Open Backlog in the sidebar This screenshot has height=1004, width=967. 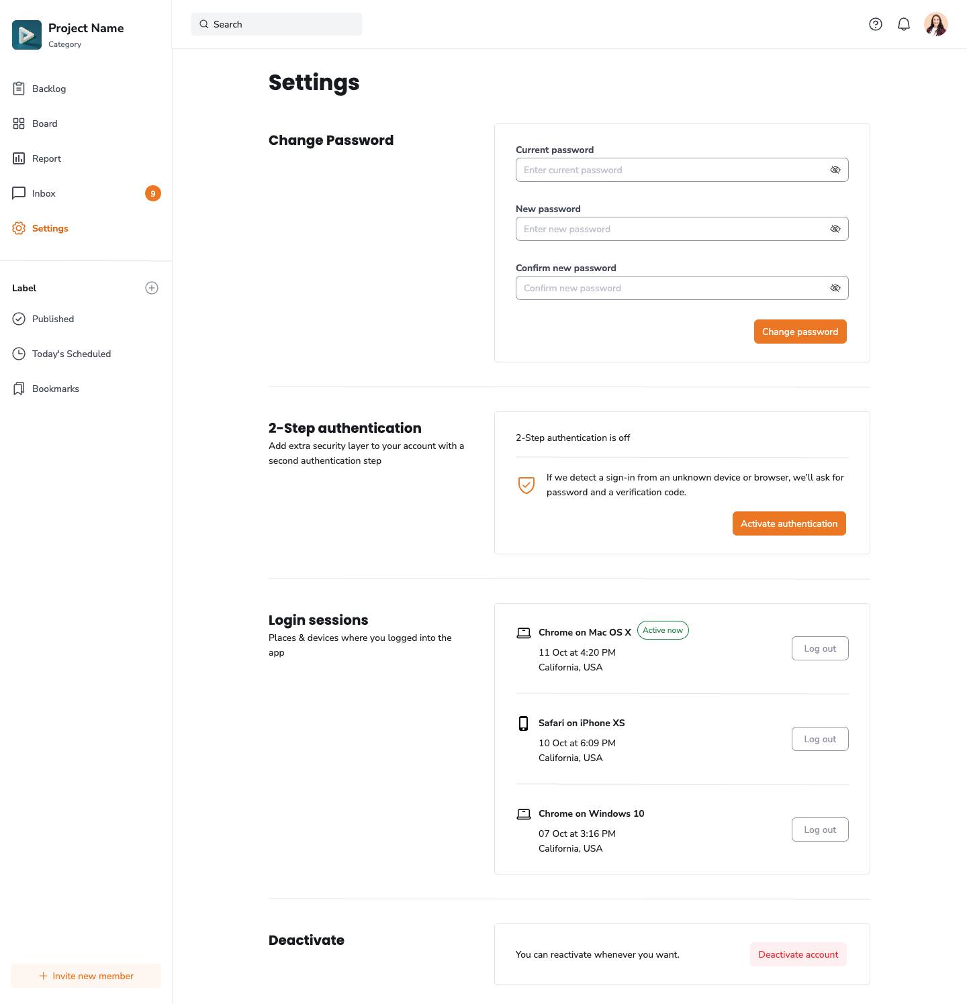49,89
